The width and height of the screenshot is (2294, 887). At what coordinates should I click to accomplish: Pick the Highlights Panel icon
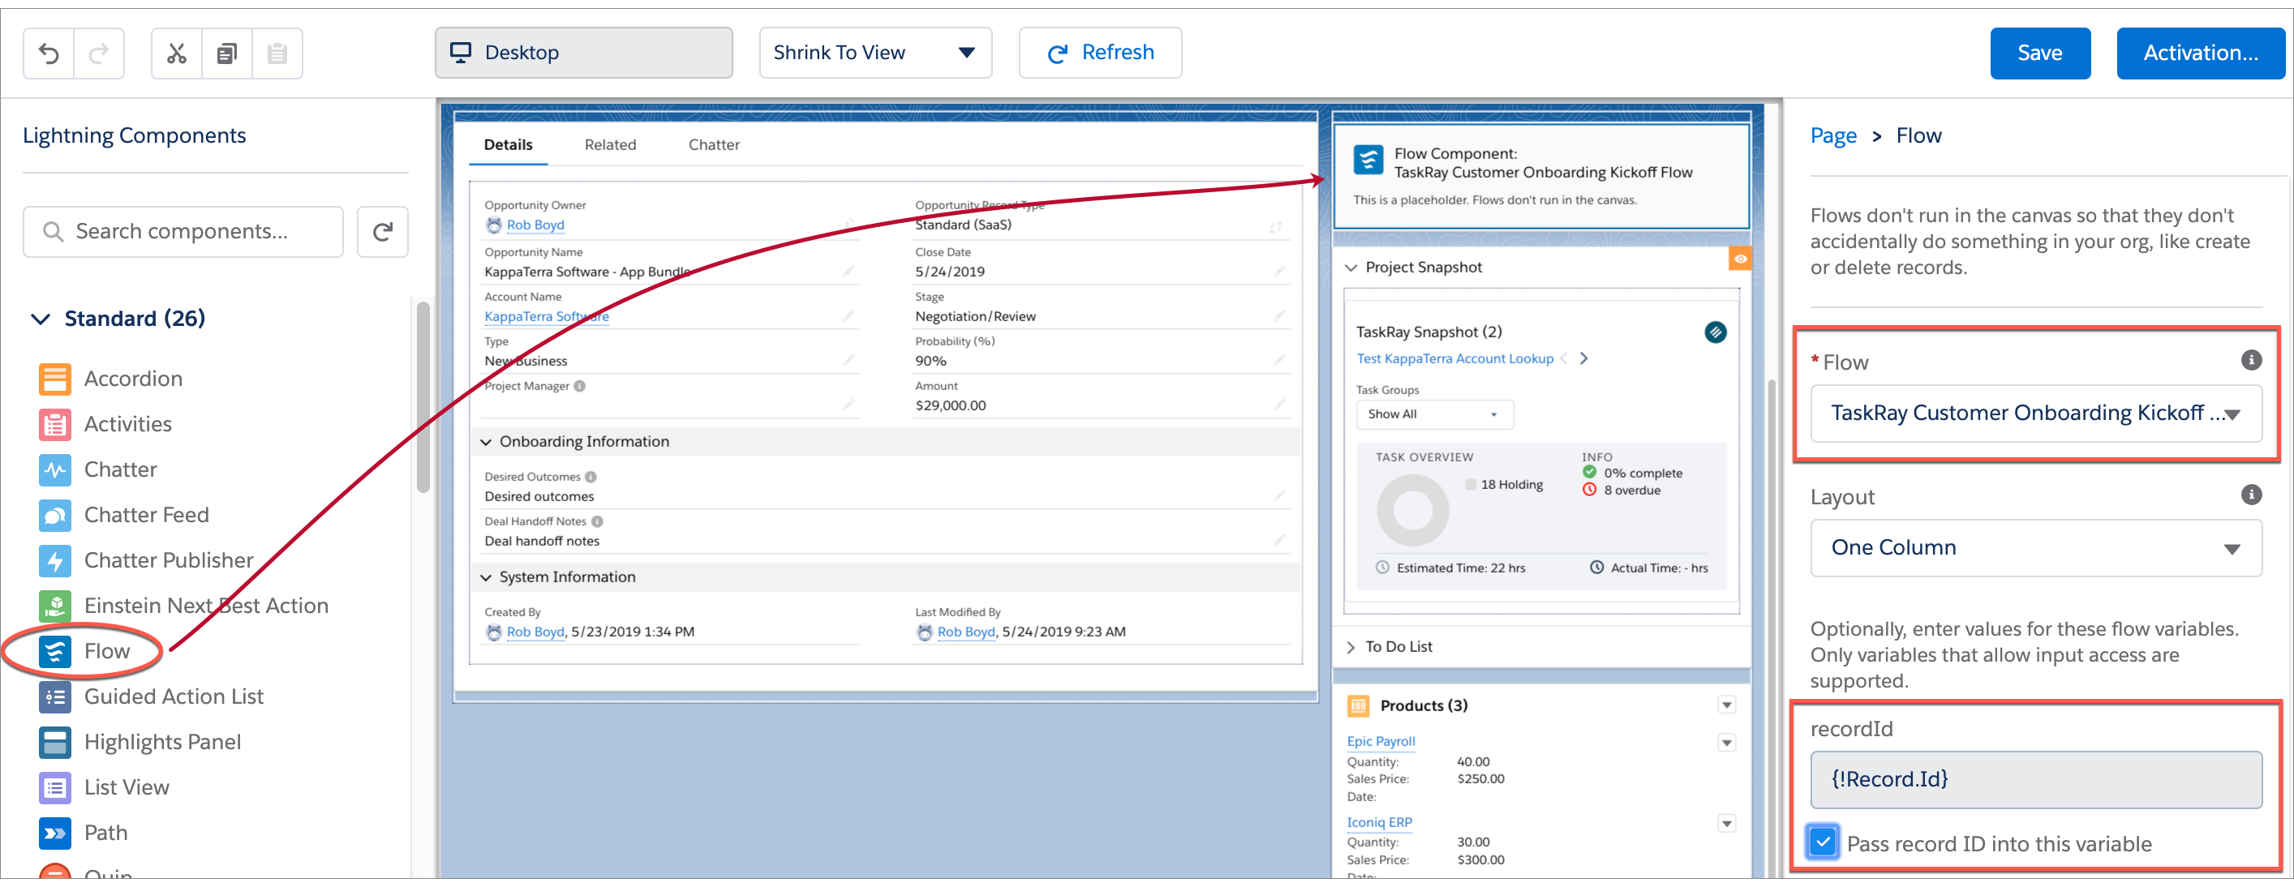(x=54, y=742)
